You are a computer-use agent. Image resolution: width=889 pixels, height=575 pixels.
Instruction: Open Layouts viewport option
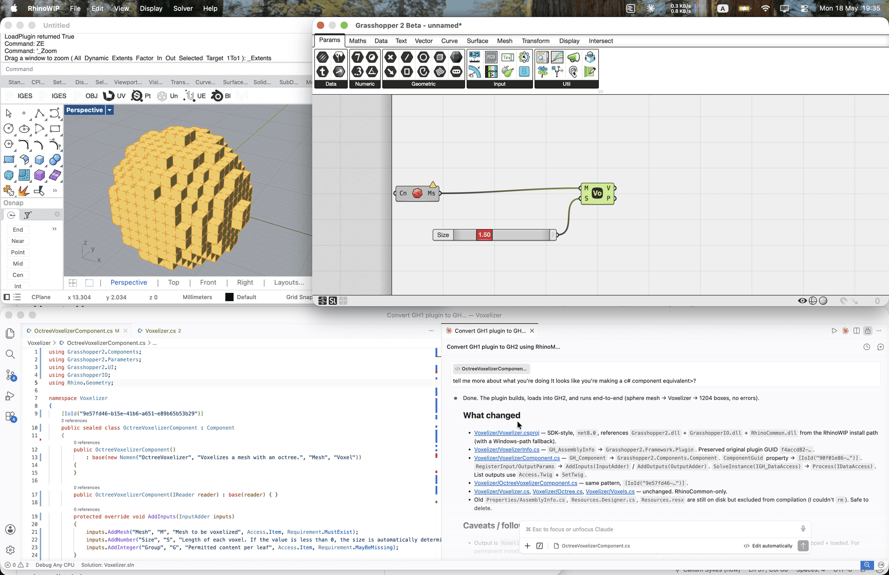[289, 282]
